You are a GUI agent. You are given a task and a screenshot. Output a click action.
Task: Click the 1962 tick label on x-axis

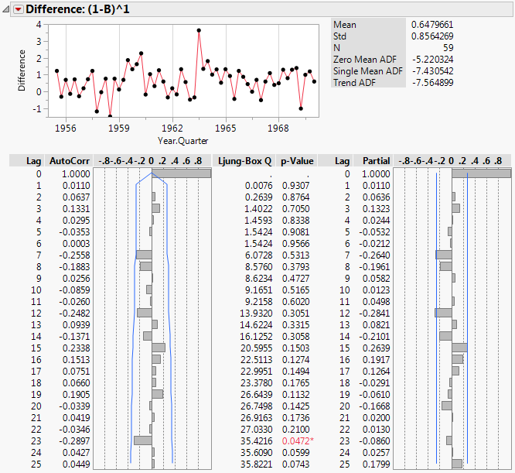[x=172, y=128]
